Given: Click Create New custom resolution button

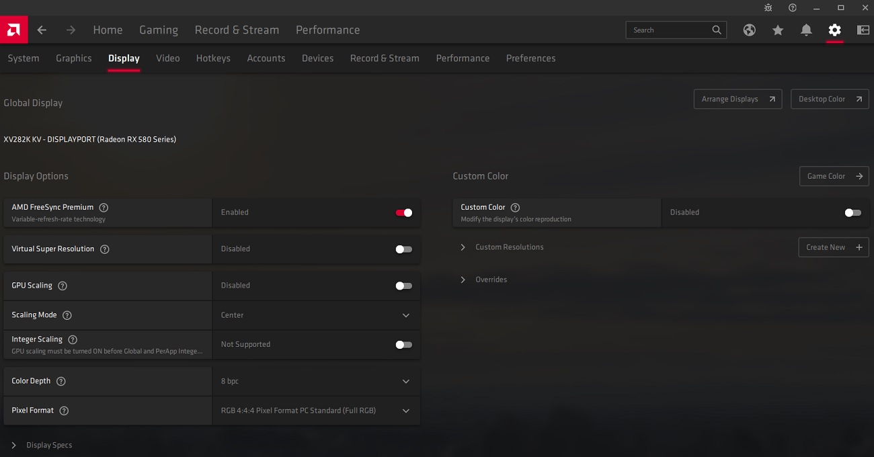Looking at the screenshot, I should (x=834, y=247).
